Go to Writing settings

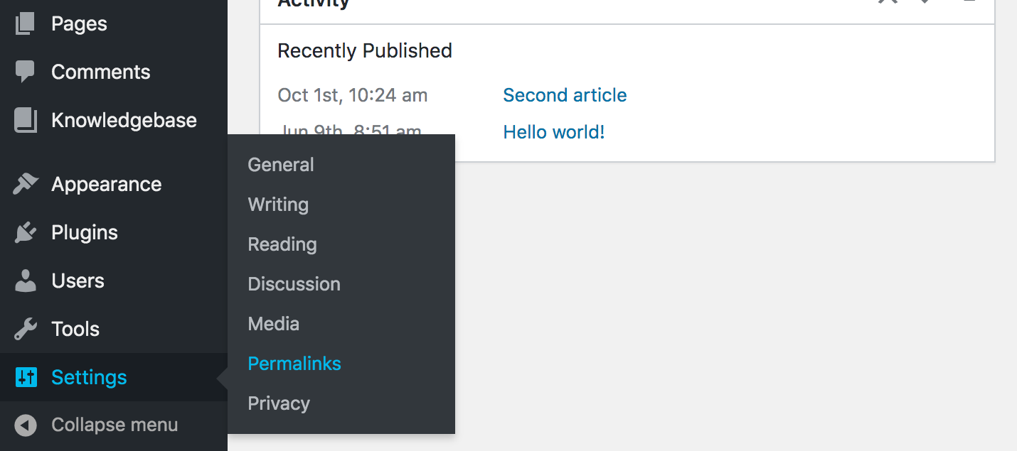(278, 205)
